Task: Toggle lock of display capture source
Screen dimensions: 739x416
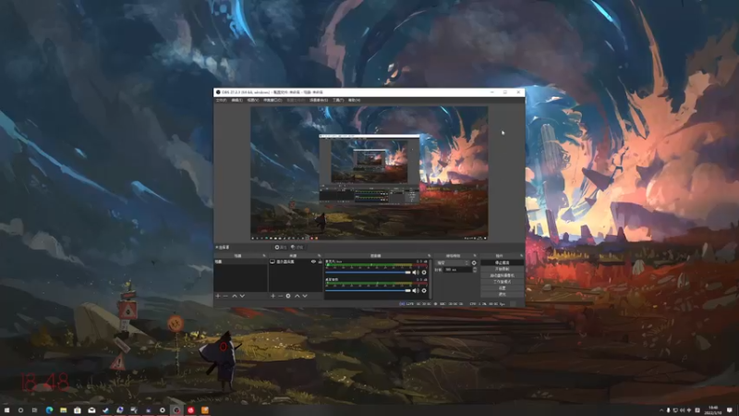Action: pos(320,262)
